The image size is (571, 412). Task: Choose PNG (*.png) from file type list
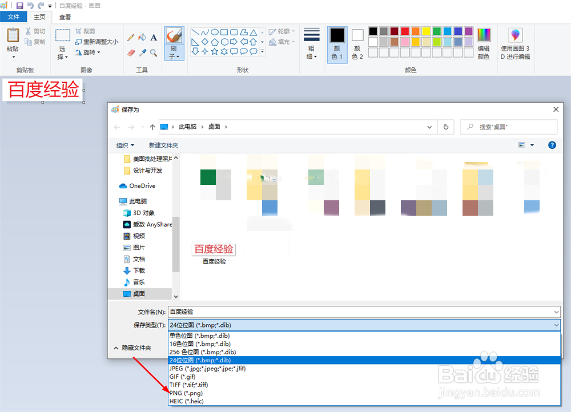tap(364, 393)
